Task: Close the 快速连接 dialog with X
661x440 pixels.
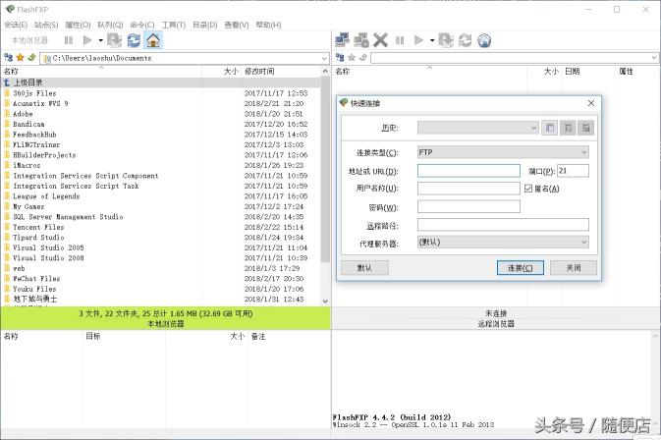Action: coord(591,103)
